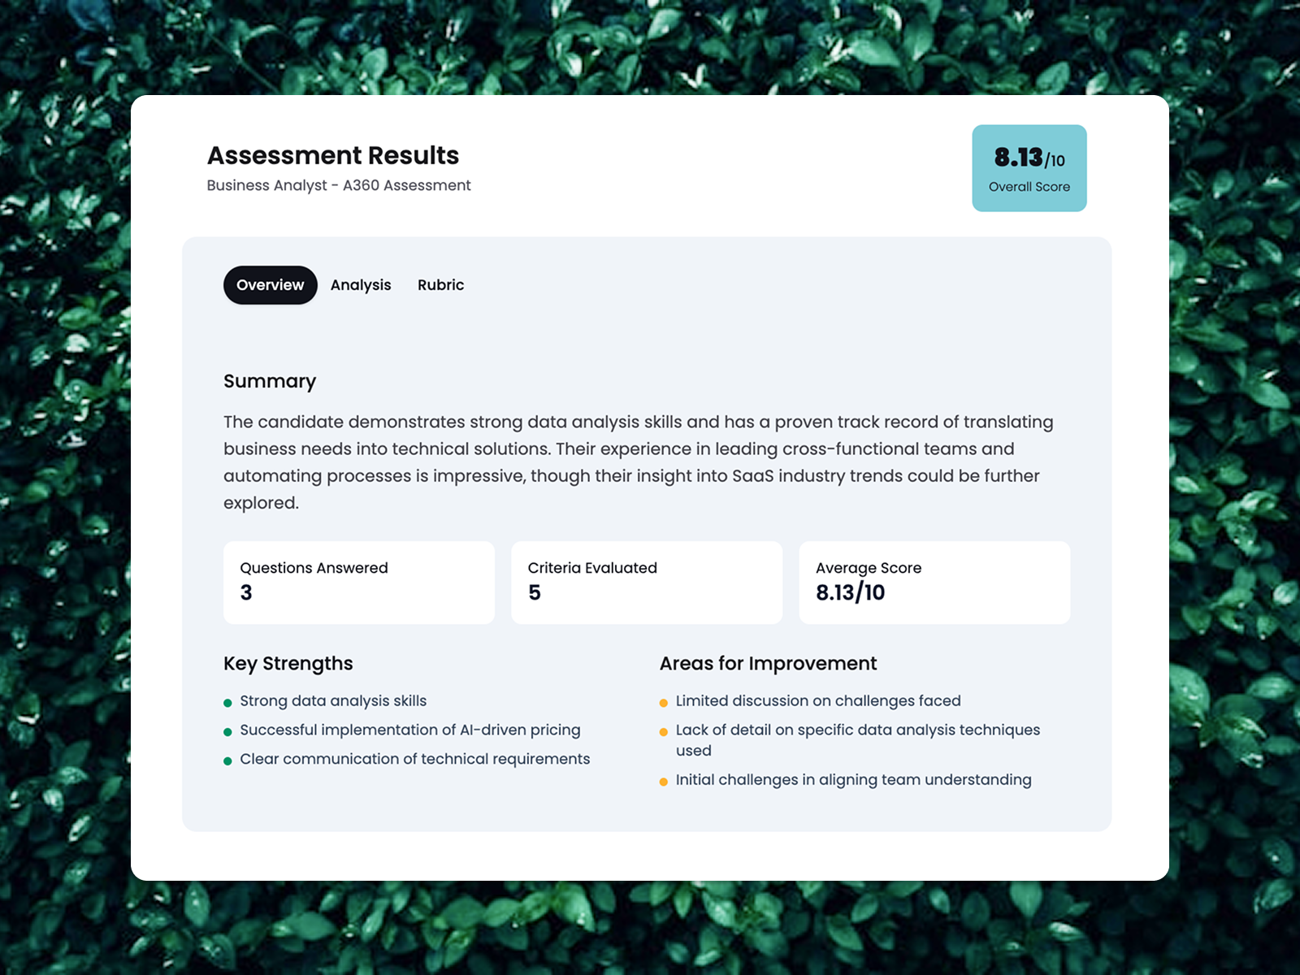Click green bullet beside Clear communication item
Image resolution: width=1300 pixels, height=975 pixels.
point(228,761)
